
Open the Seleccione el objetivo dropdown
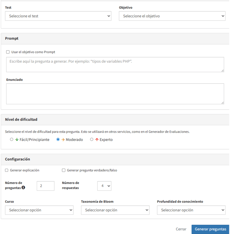(x=172, y=16)
